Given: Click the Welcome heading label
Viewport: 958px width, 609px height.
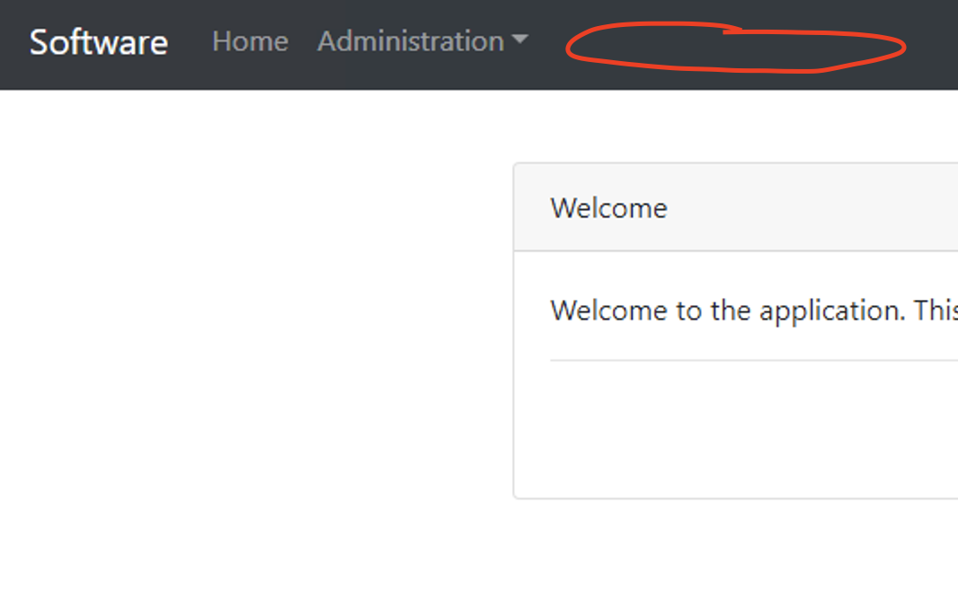Looking at the screenshot, I should [608, 207].
